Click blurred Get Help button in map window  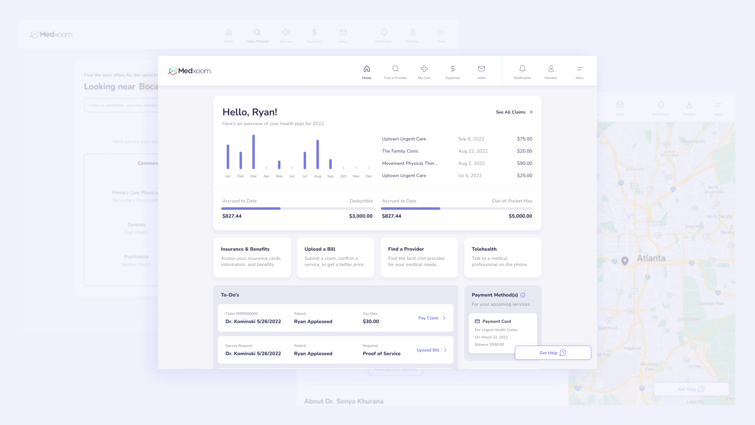[691, 389]
